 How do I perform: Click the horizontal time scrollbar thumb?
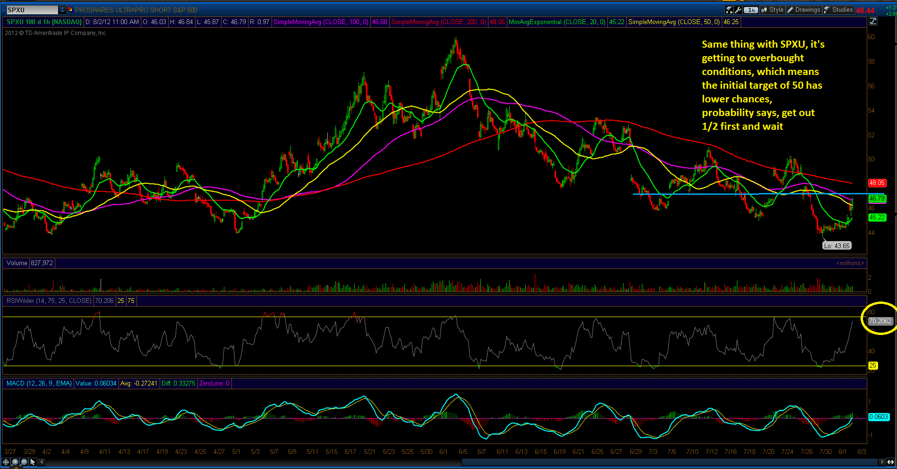(669, 462)
